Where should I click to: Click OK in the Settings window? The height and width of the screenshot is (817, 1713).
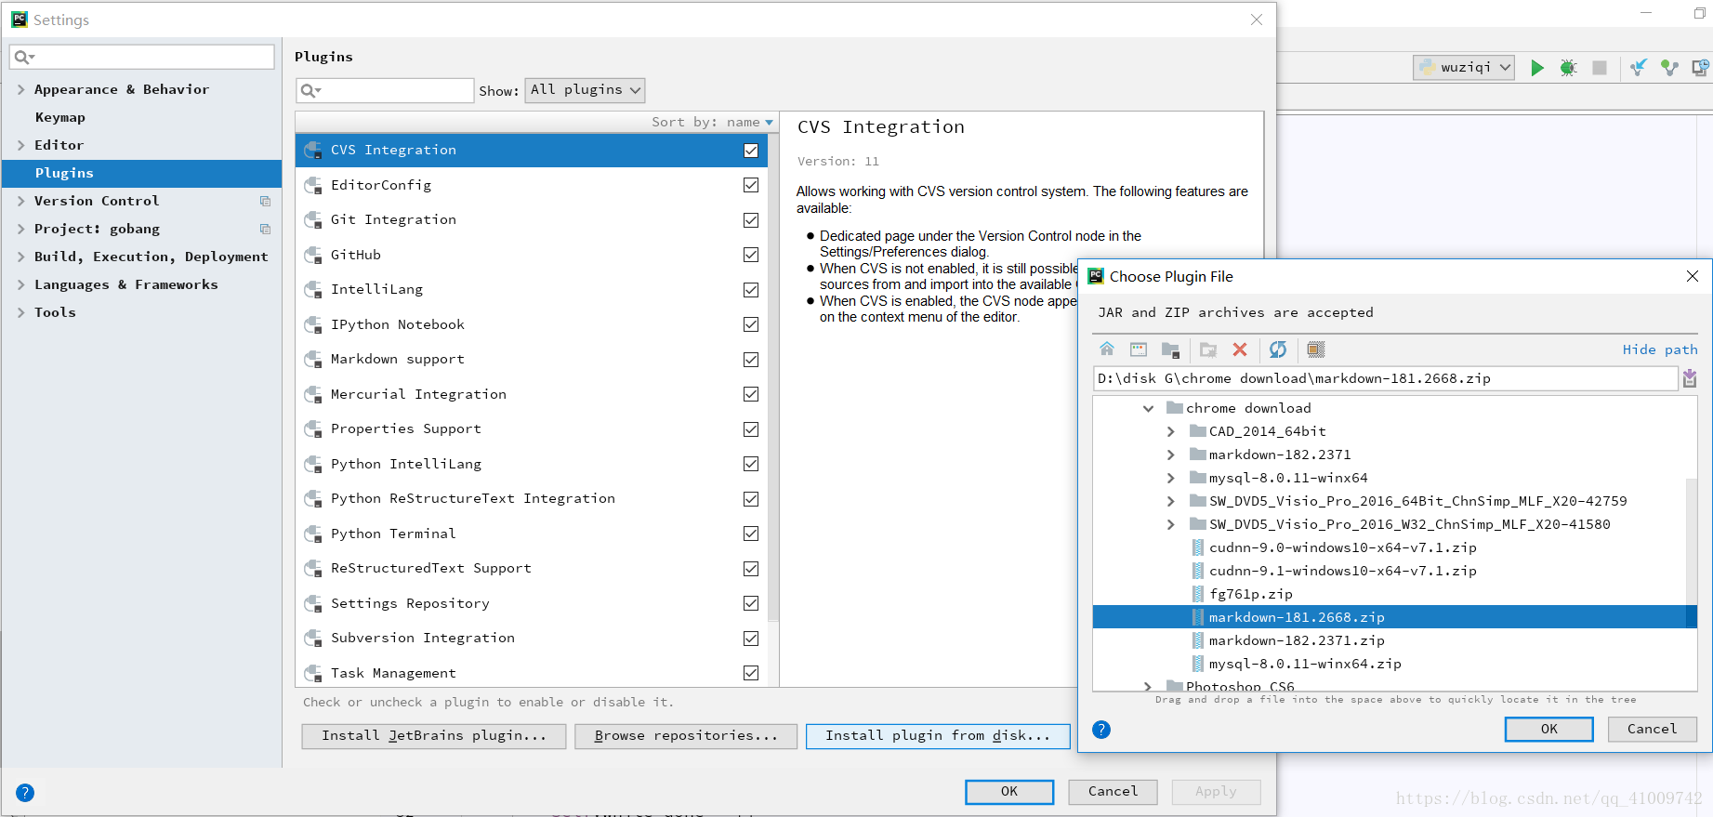pyautogui.click(x=1009, y=792)
